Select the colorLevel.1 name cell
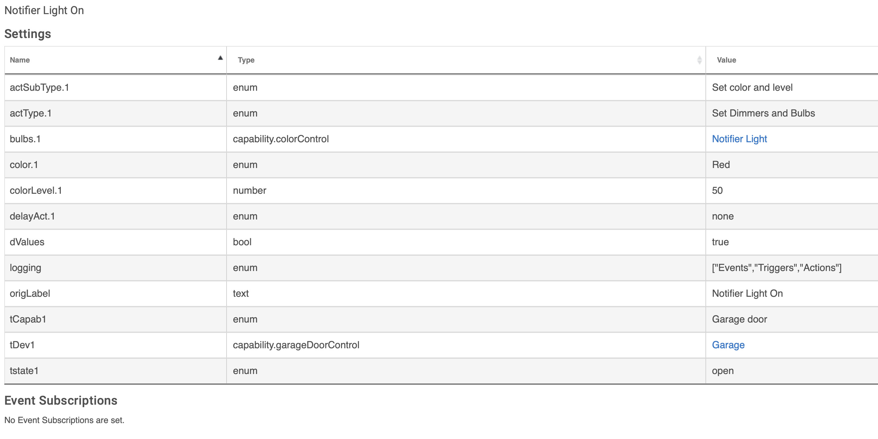The image size is (878, 439). [115, 191]
